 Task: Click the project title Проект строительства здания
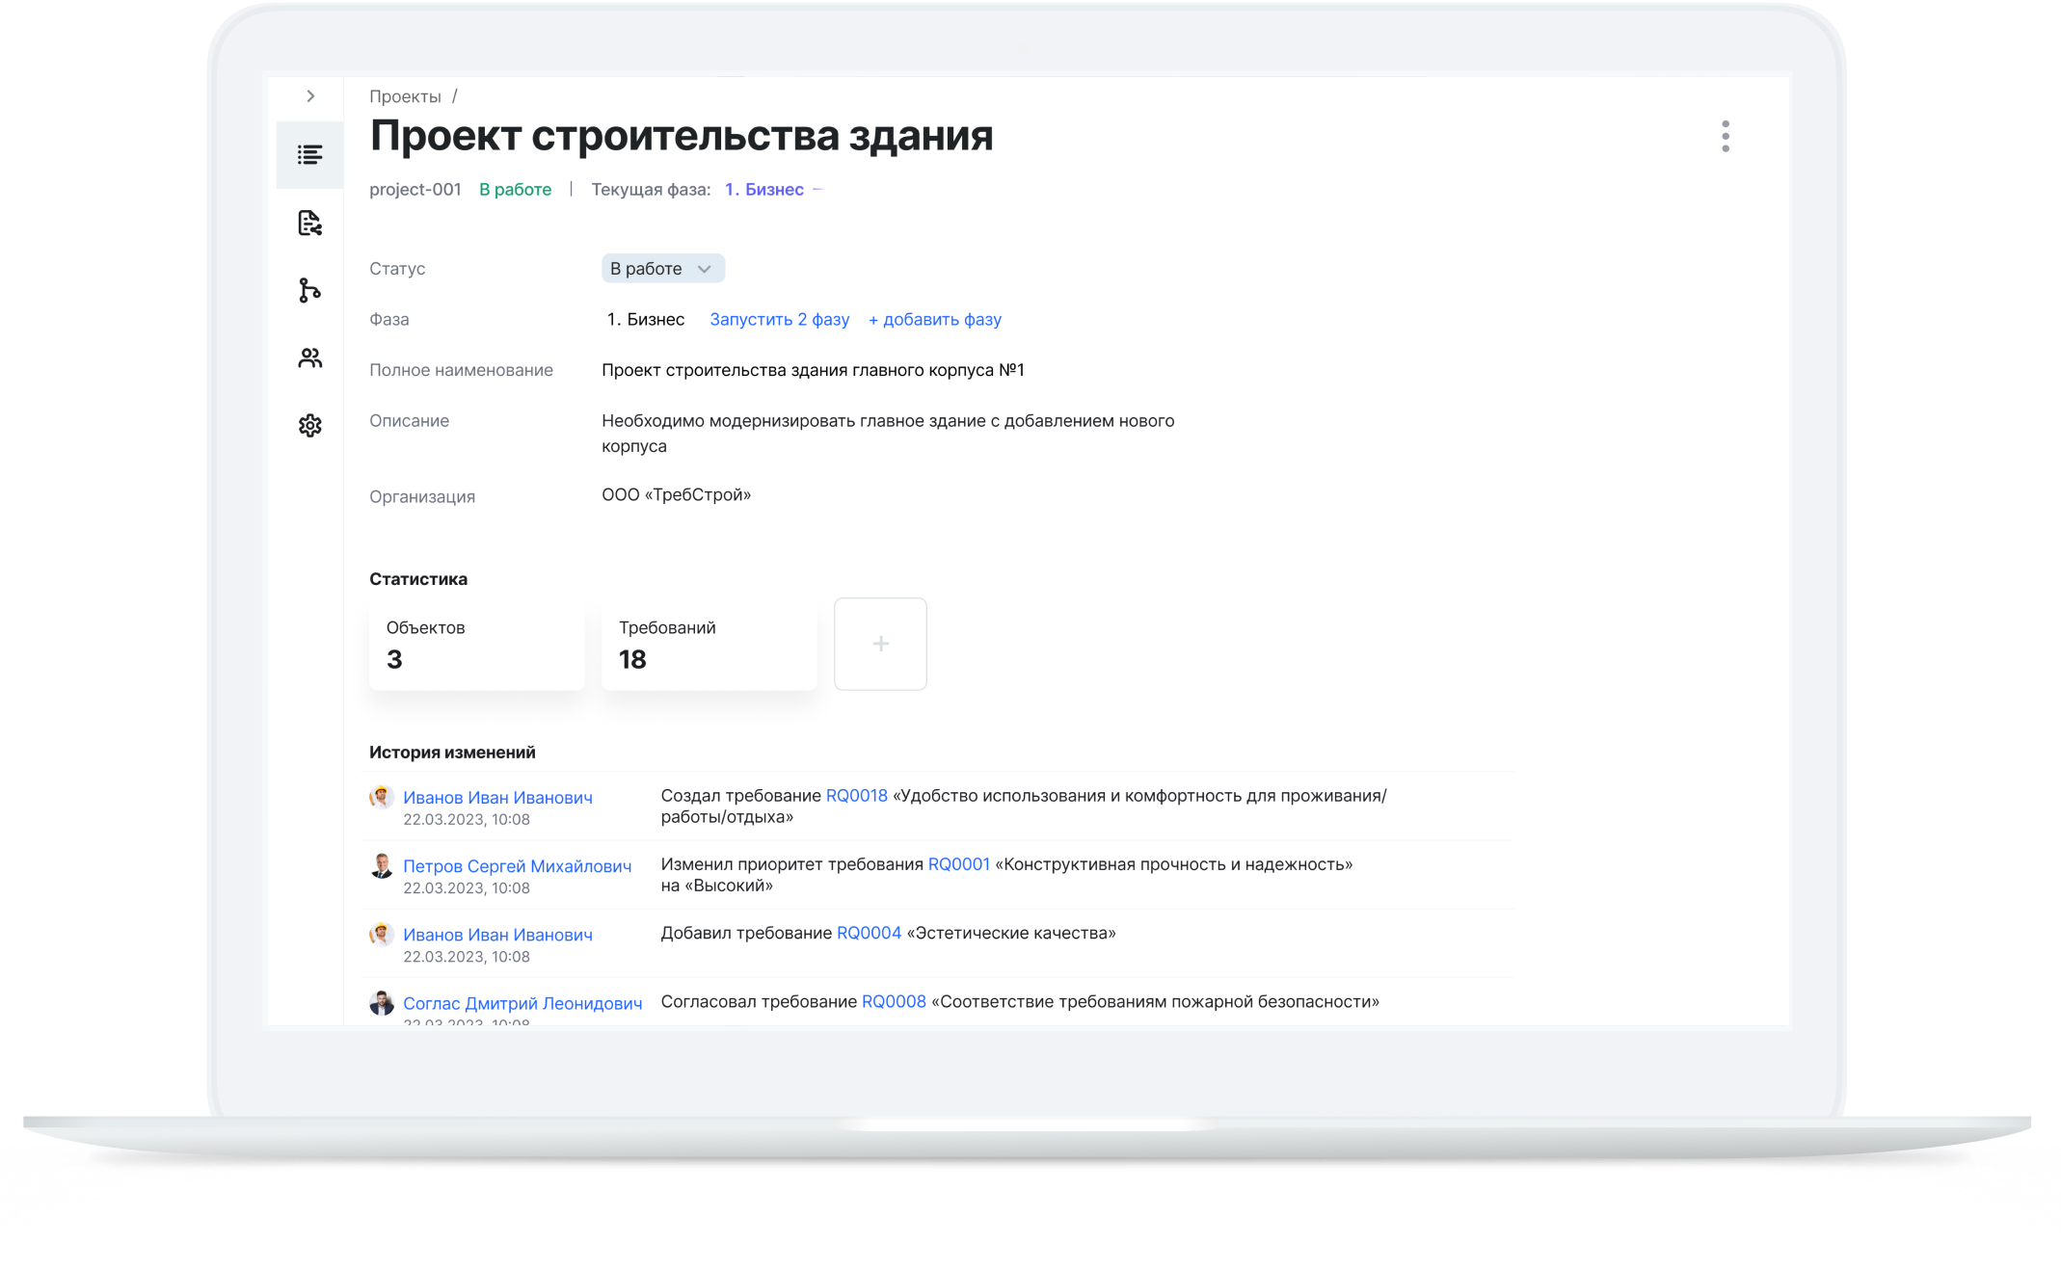pos(681,136)
